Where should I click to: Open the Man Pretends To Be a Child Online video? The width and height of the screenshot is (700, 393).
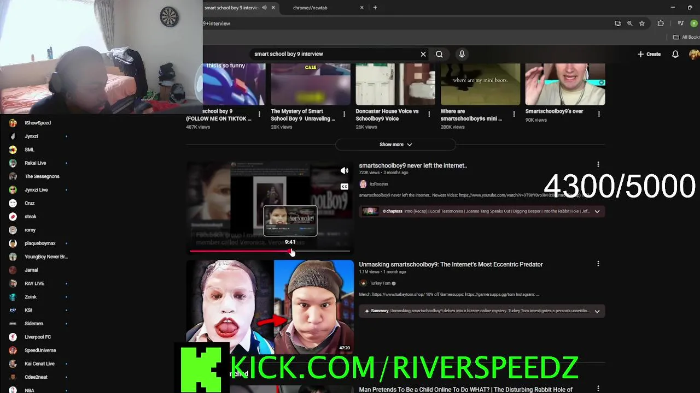(x=465, y=390)
